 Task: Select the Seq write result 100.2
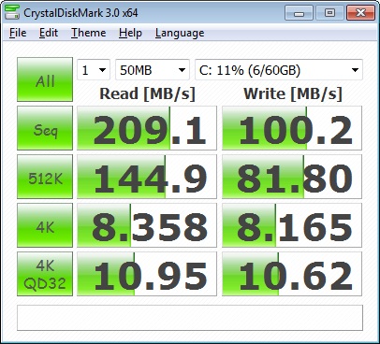point(292,128)
